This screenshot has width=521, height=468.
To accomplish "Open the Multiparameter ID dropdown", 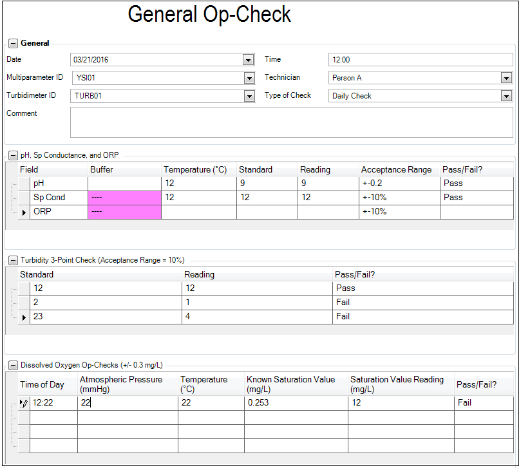I will 248,77.
